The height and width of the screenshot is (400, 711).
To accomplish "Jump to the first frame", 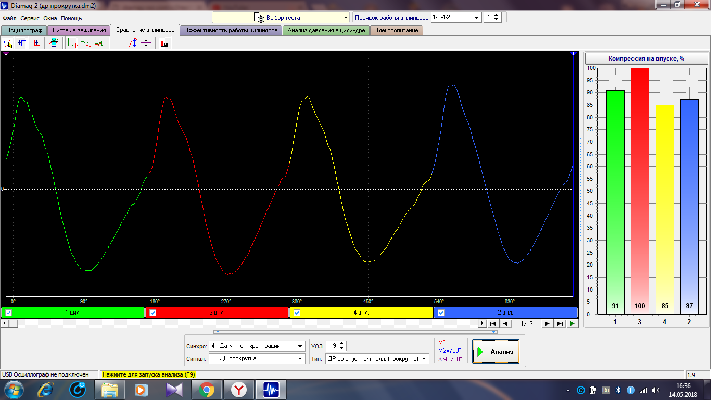I will pos(493,323).
